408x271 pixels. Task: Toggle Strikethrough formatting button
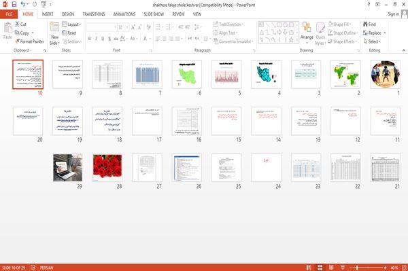116,39
